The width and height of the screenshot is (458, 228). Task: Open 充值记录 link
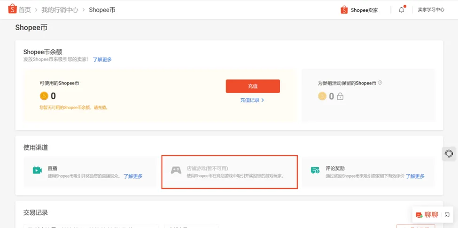(x=250, y=100)
